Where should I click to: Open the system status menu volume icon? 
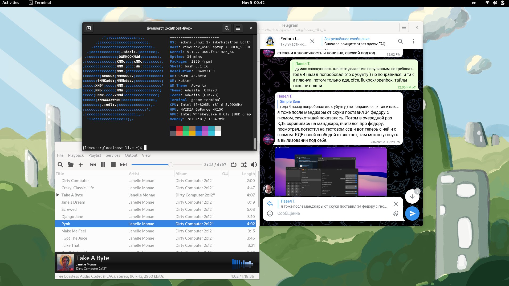(x=495, y=3)
